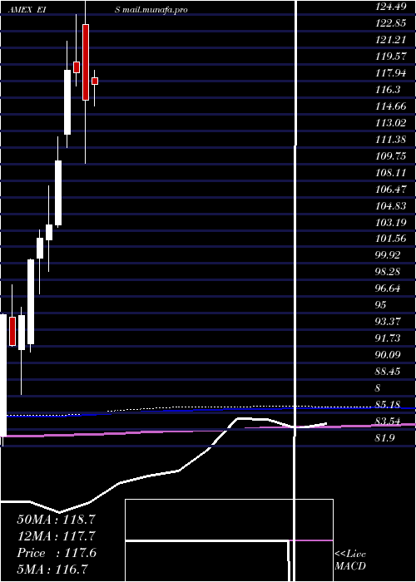
Task: Click the 124.49 price axis label
Action: (x=391, y=7)
